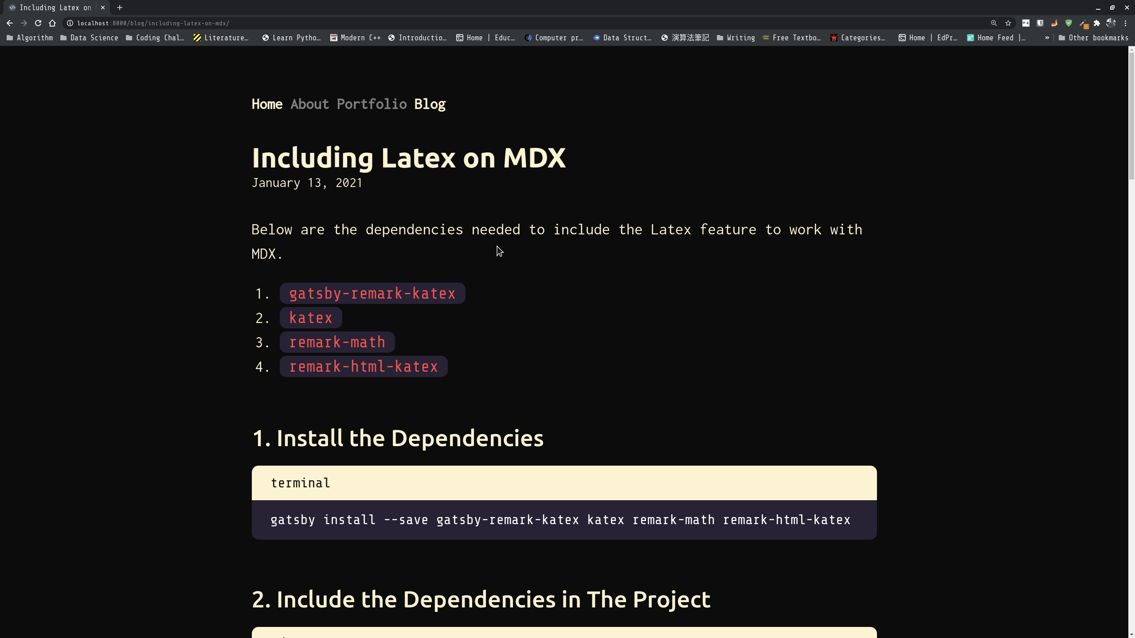Open the Algorithm bookmarks folder

pos(30,38)
